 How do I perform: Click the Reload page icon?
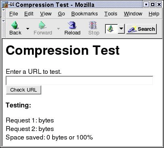click(x=72, y=25)
